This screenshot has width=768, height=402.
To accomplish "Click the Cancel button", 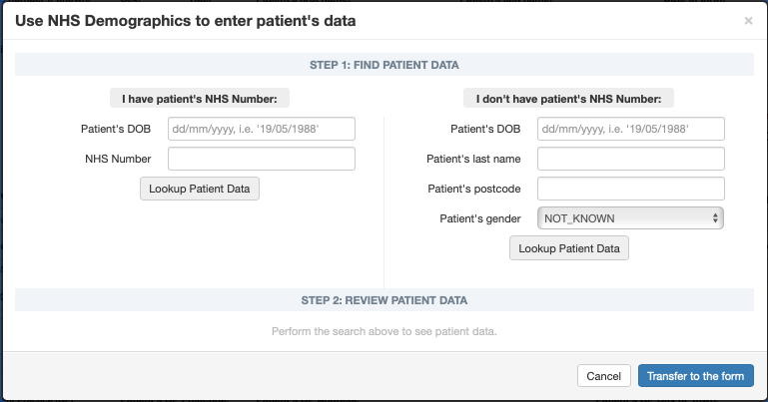I will (x=604, y=376).
